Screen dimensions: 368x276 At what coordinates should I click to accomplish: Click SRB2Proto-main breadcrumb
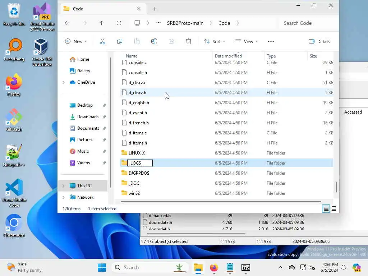click(x=185, y=23)
